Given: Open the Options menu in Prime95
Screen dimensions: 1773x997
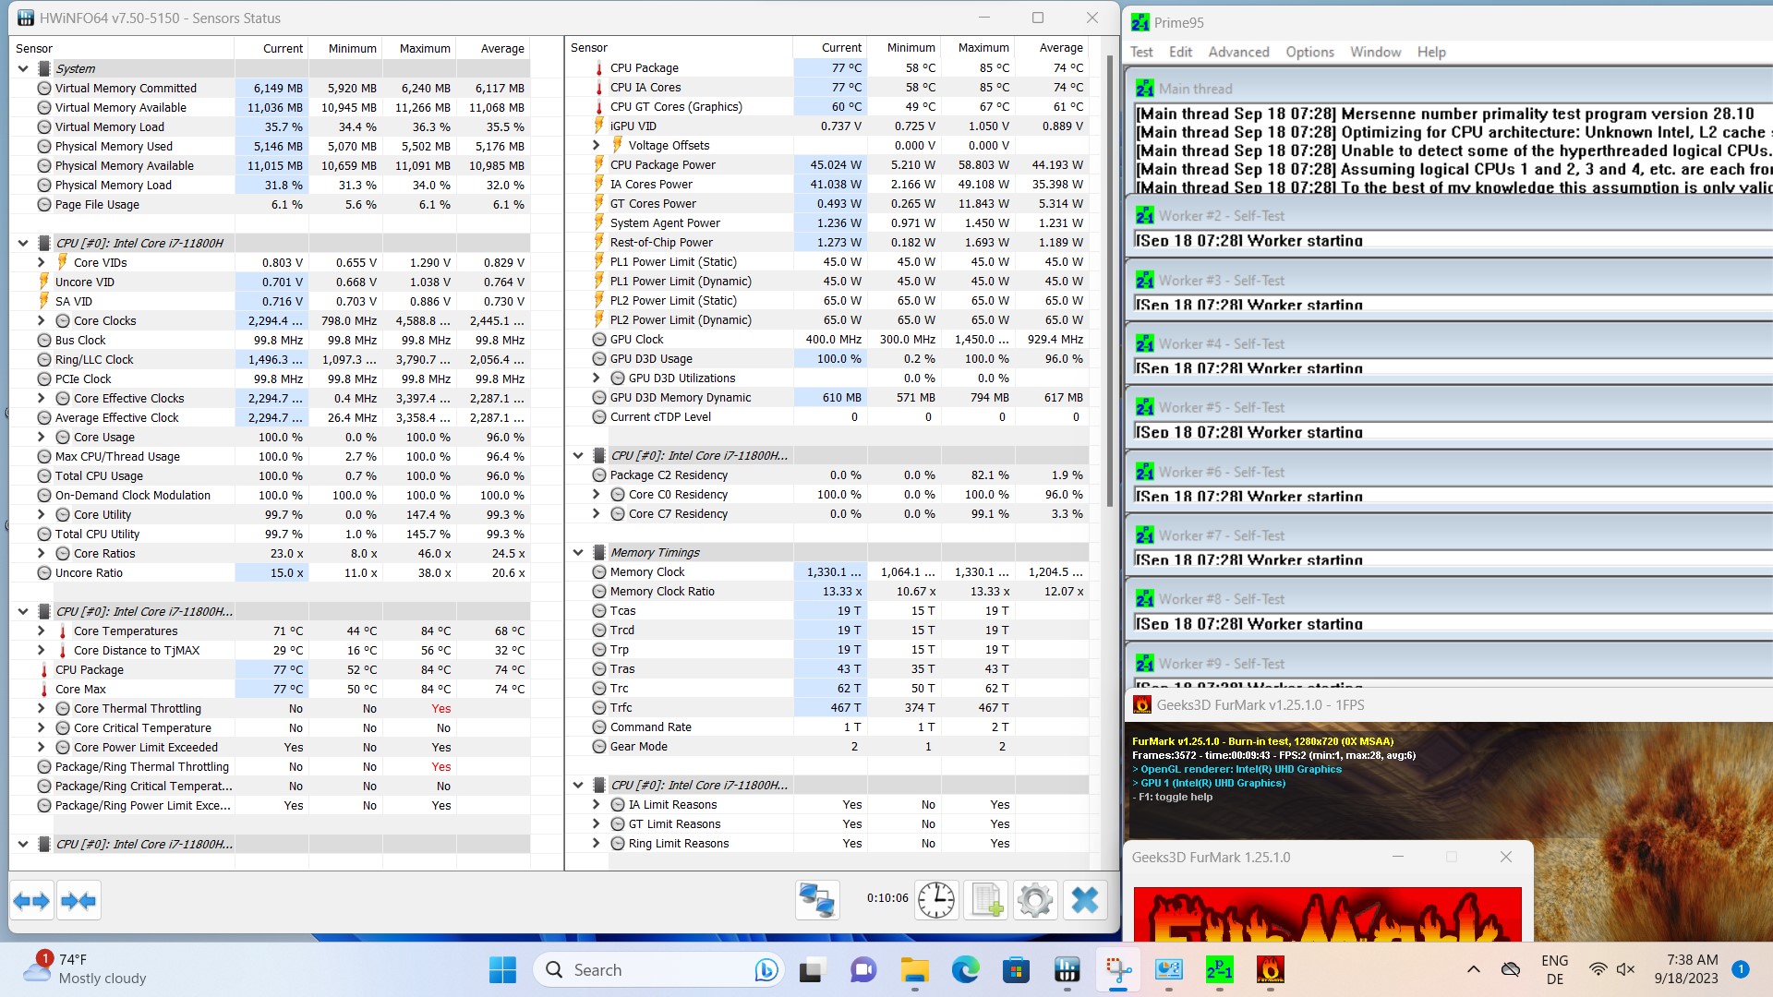Looking at the screenshot, I should (1309, 52).
